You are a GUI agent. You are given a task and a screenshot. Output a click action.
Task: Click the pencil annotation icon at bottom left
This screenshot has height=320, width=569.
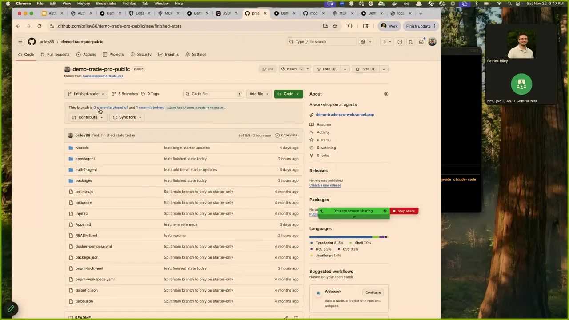click(11, 308)
